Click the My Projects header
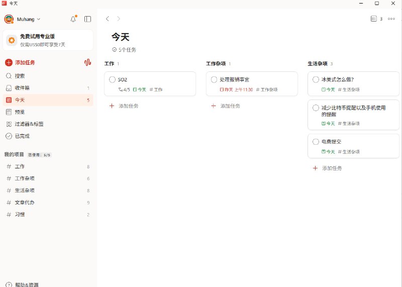Screen dimensions: 402x287 [14, 154]
